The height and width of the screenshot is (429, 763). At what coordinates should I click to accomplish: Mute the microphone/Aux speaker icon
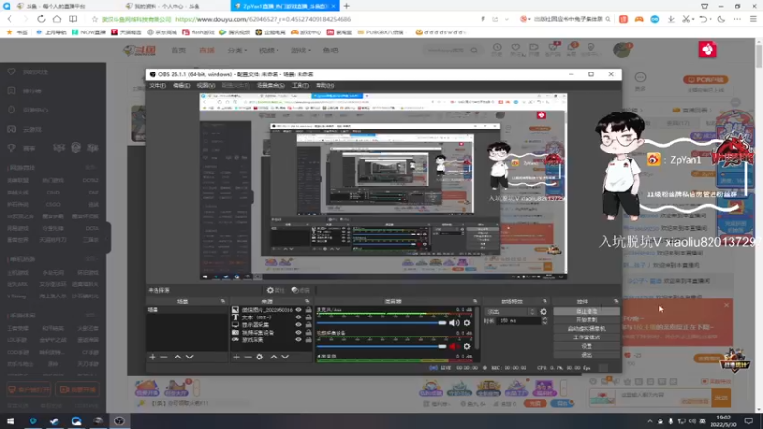pyautogui.click(x=454, y=323)
